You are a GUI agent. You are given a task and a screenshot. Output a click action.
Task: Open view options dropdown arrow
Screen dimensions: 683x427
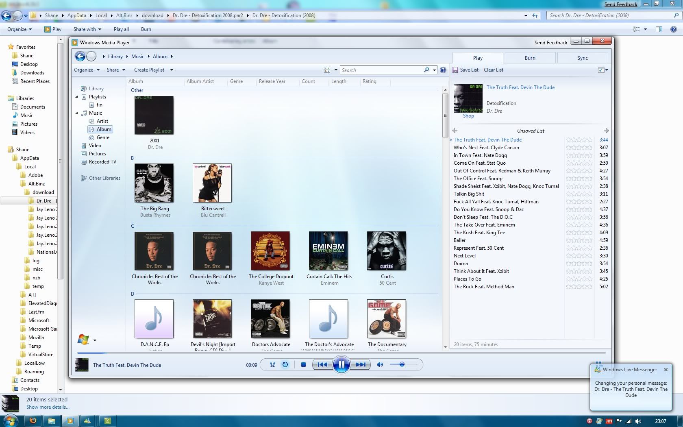[336, 70]
